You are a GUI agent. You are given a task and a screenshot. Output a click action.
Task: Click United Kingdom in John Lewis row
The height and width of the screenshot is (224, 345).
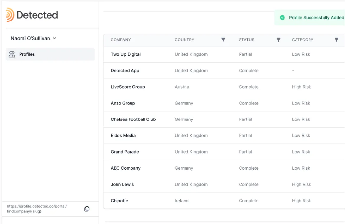pos(191,184)
